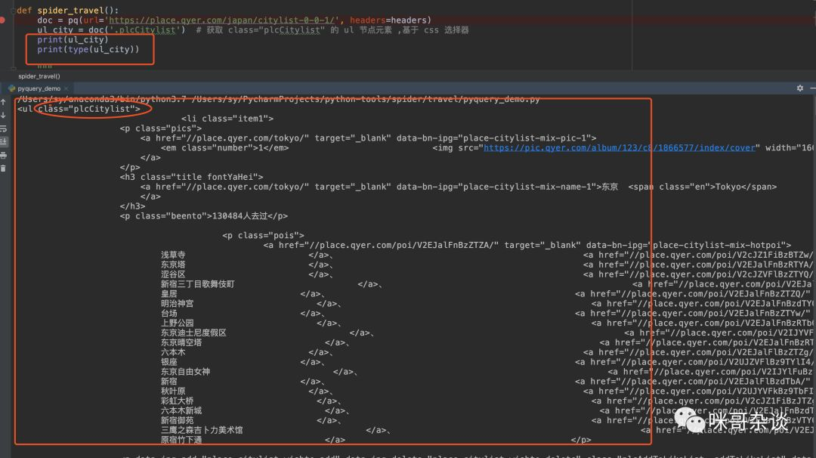Click the 皇居 entry in output

pos(168,294)
